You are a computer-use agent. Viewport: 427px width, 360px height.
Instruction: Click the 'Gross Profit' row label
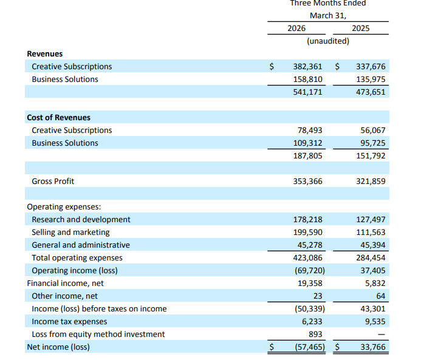pos(53,182)
